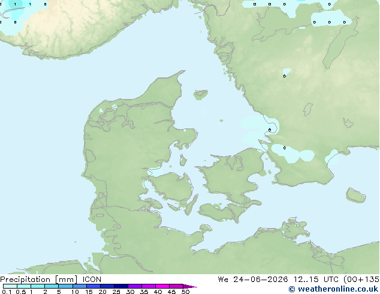Select the magenta 40 to 45 mm swatch

[x=162, y=286]
